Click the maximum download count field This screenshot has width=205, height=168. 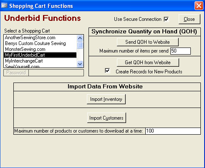(x=173, y=131)
